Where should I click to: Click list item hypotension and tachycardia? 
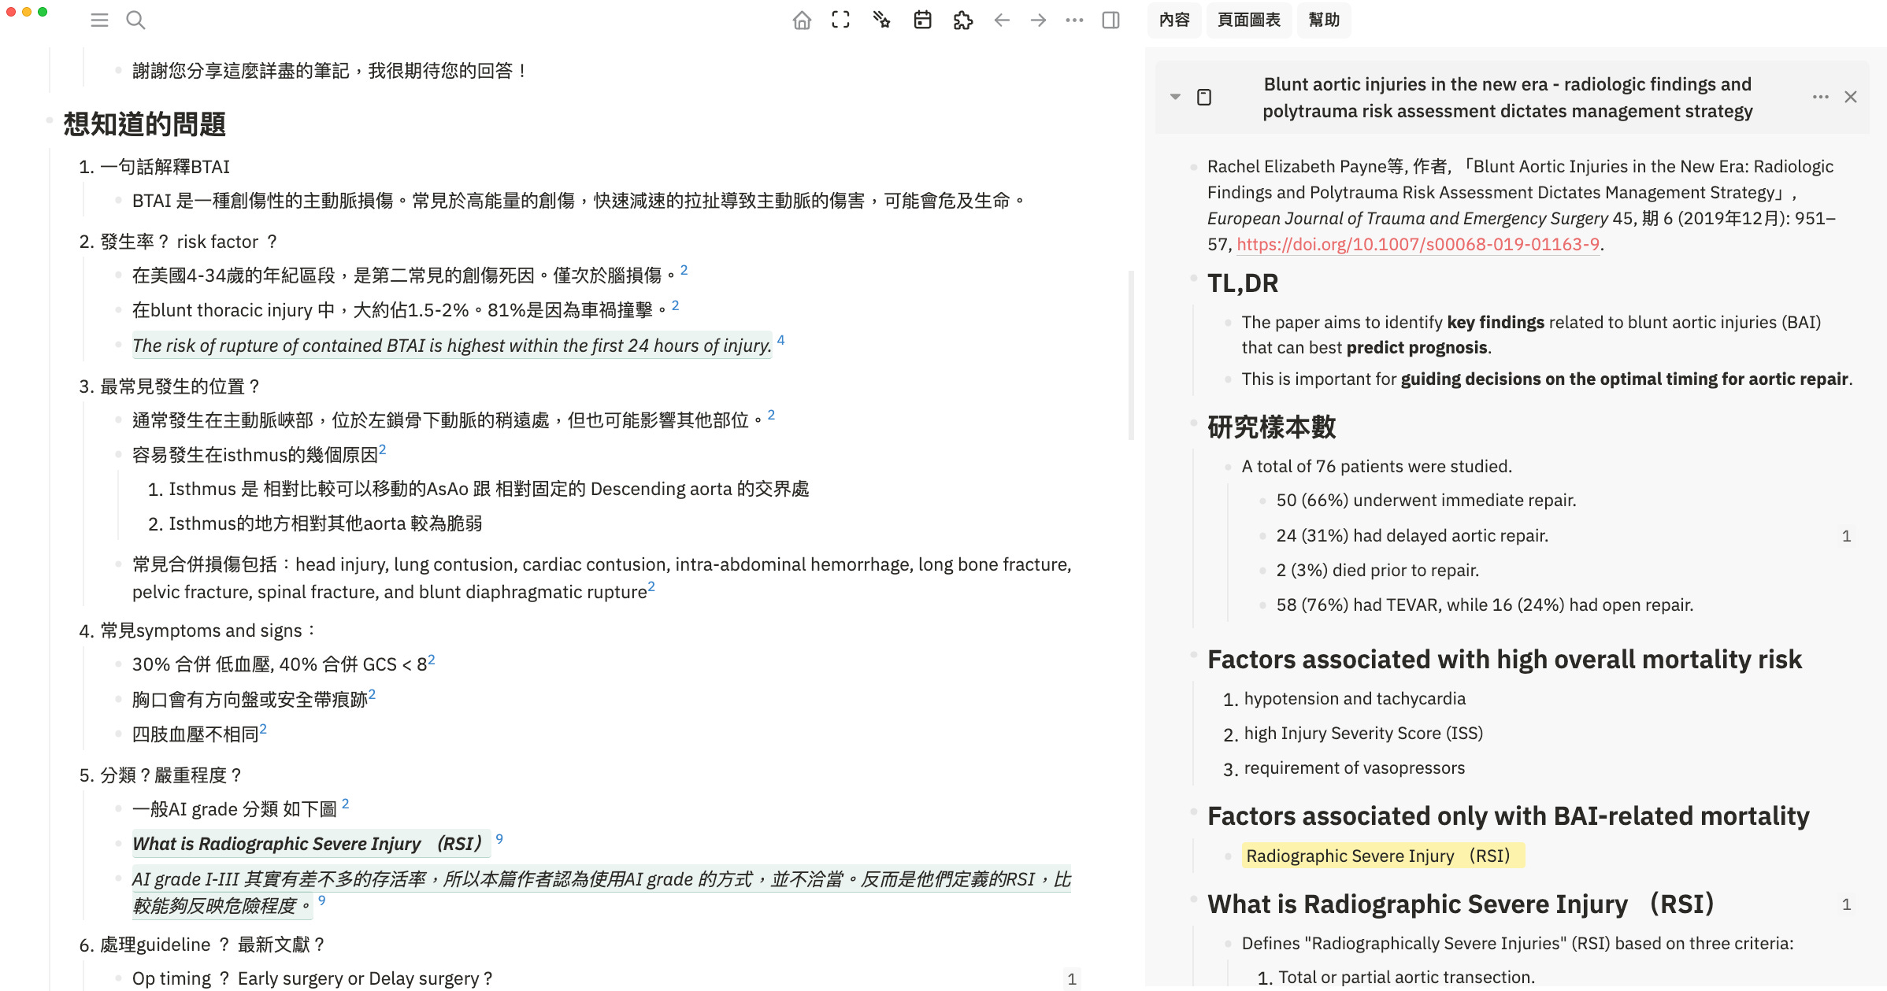pyautogui.click(x=1355, y=699)
